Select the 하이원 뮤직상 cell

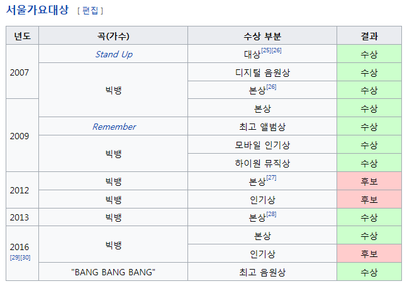[262, 163]
